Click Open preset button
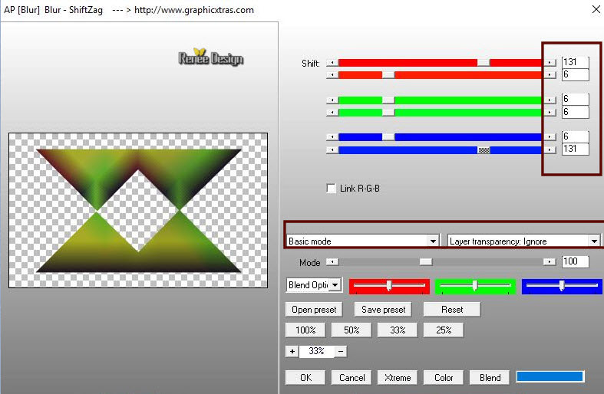The height and width of the screenshot is (394, 604). pyautogui.click(x=314, y=310)
